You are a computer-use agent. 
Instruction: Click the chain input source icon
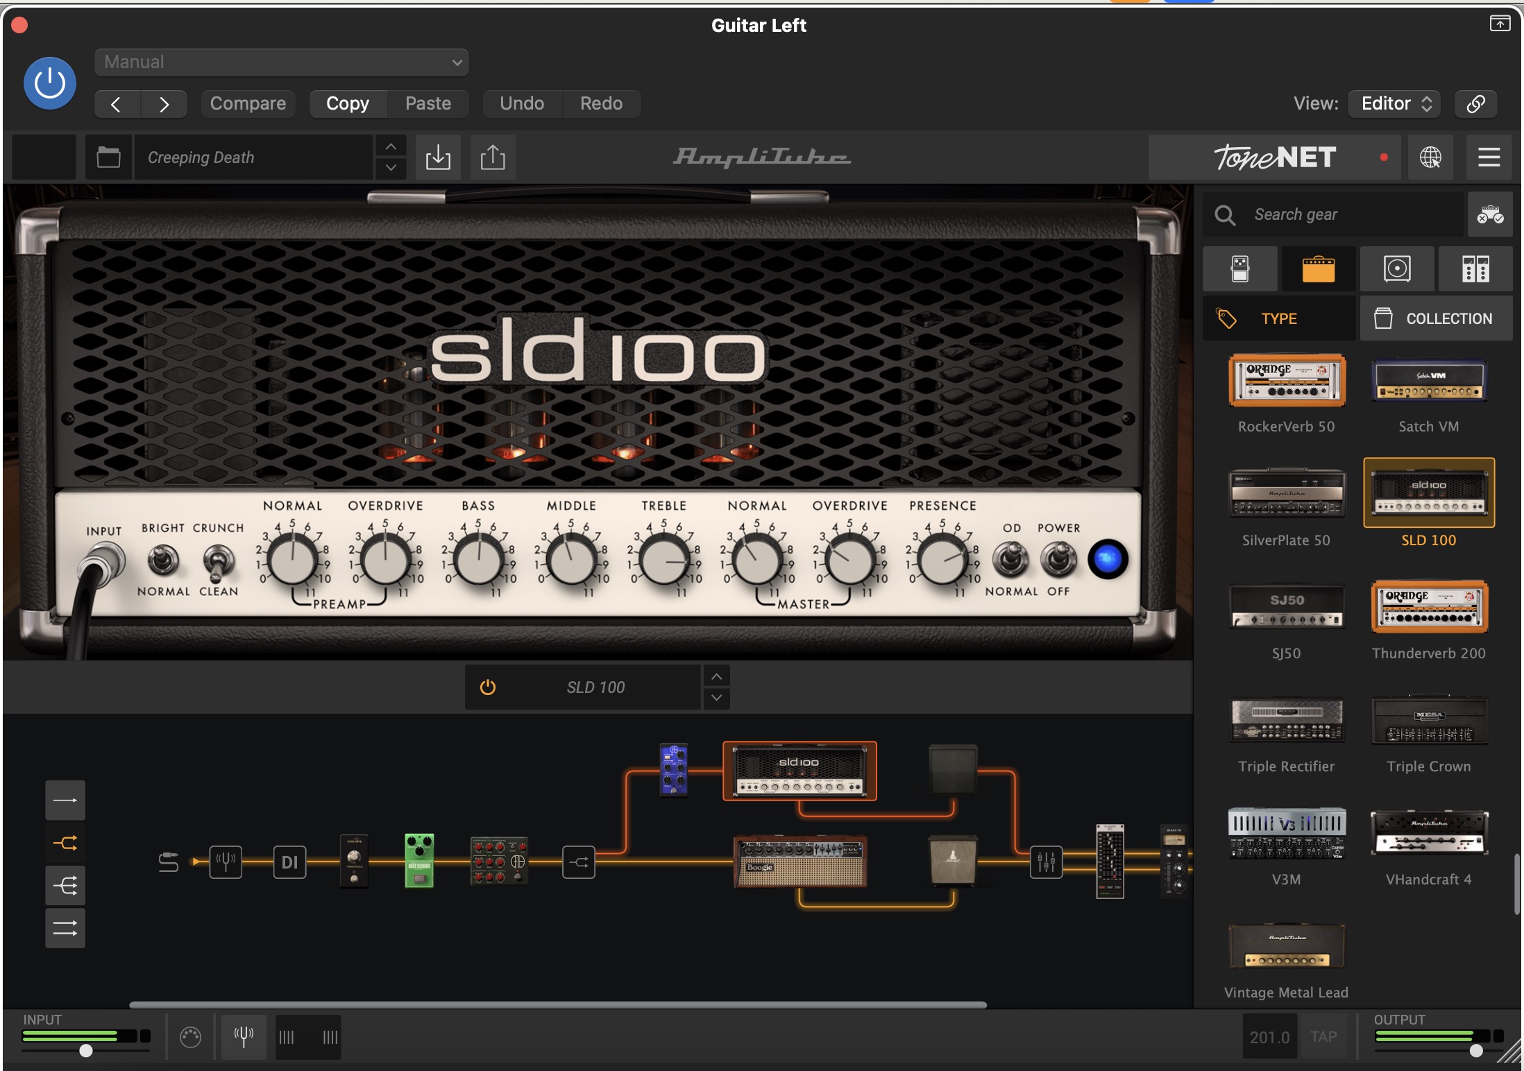click(x=169, y=862)
